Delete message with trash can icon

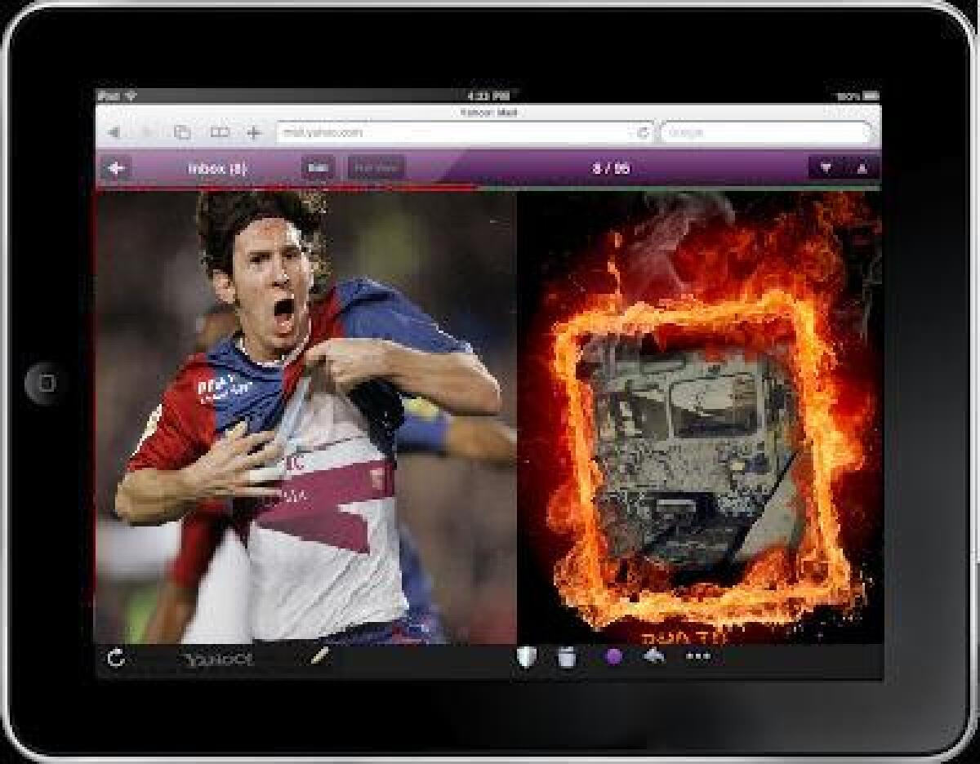coord(567,656)
